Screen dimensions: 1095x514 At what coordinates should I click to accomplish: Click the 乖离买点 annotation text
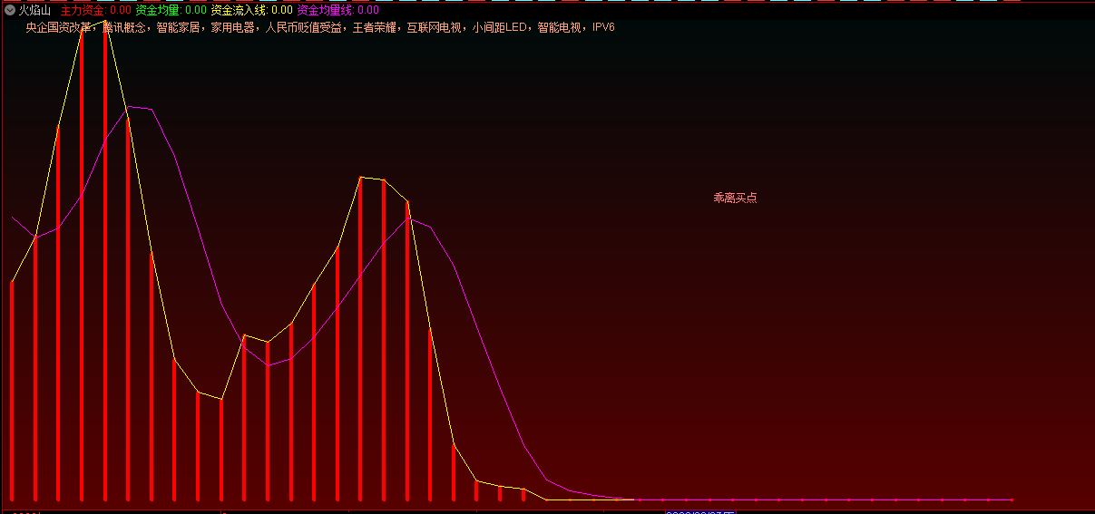tap(735, 198)
